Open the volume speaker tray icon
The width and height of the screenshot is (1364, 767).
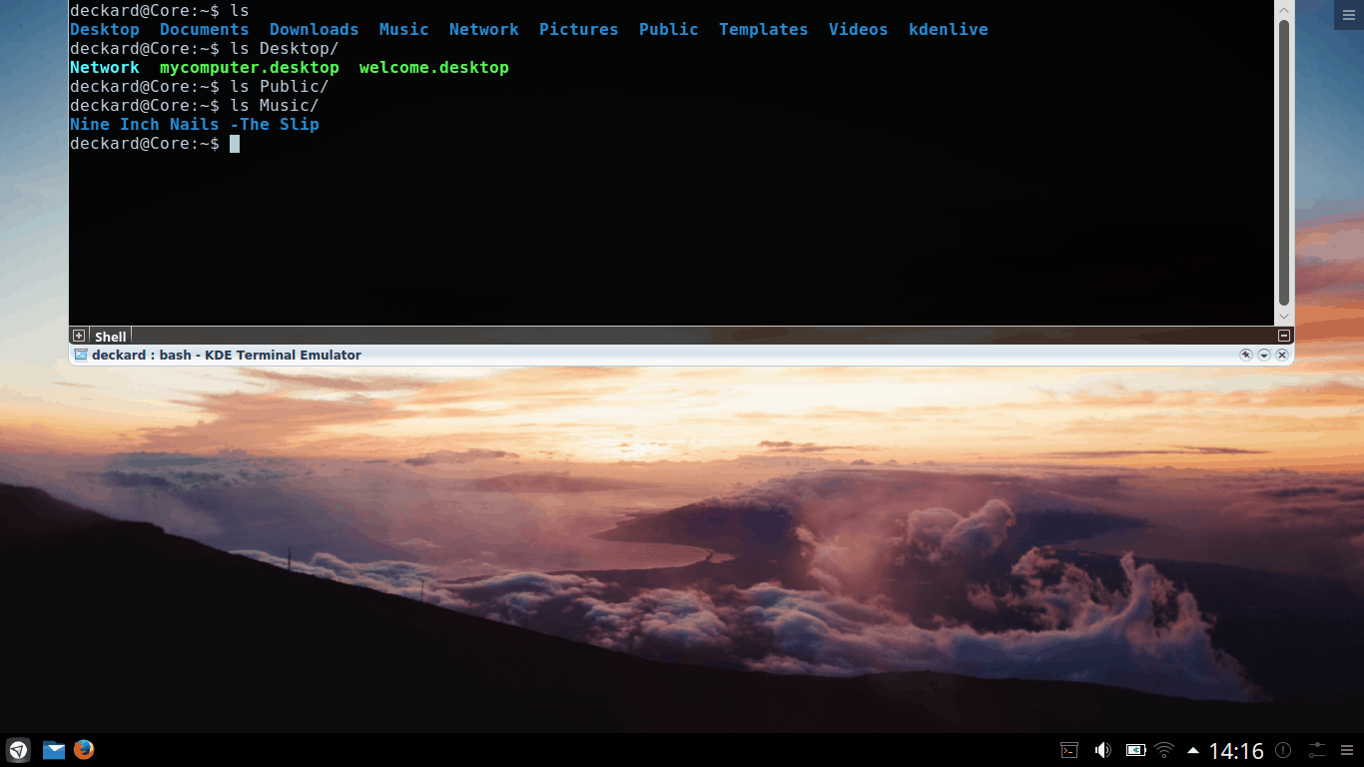[x=1102, y=750]
